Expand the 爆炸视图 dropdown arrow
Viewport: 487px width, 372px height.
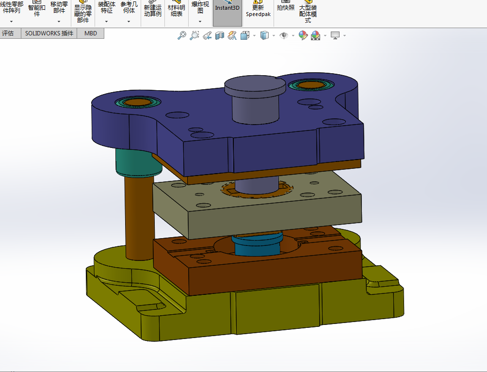pyautogui.click(x=200, y=21)
